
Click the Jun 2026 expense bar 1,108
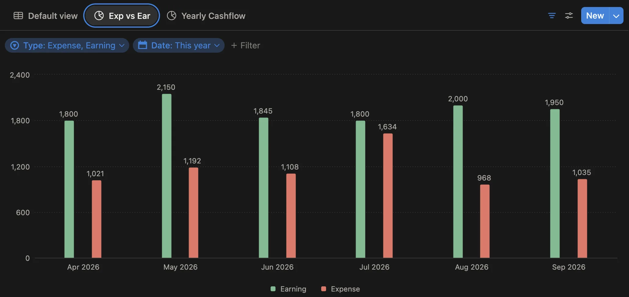291,216
